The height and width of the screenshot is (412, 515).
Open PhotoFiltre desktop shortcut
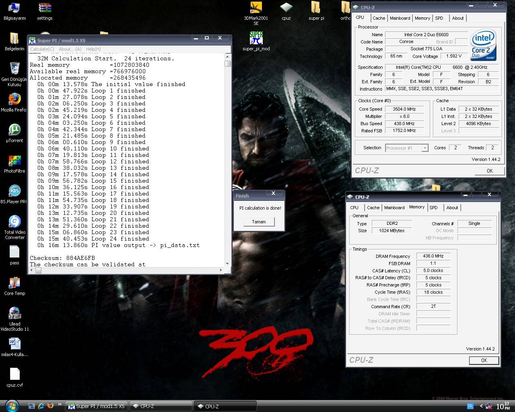click(x=14, y=164)
